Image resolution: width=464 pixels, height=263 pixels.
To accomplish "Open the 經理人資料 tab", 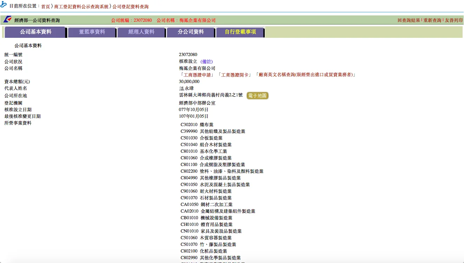I will (x=141, y=32).
